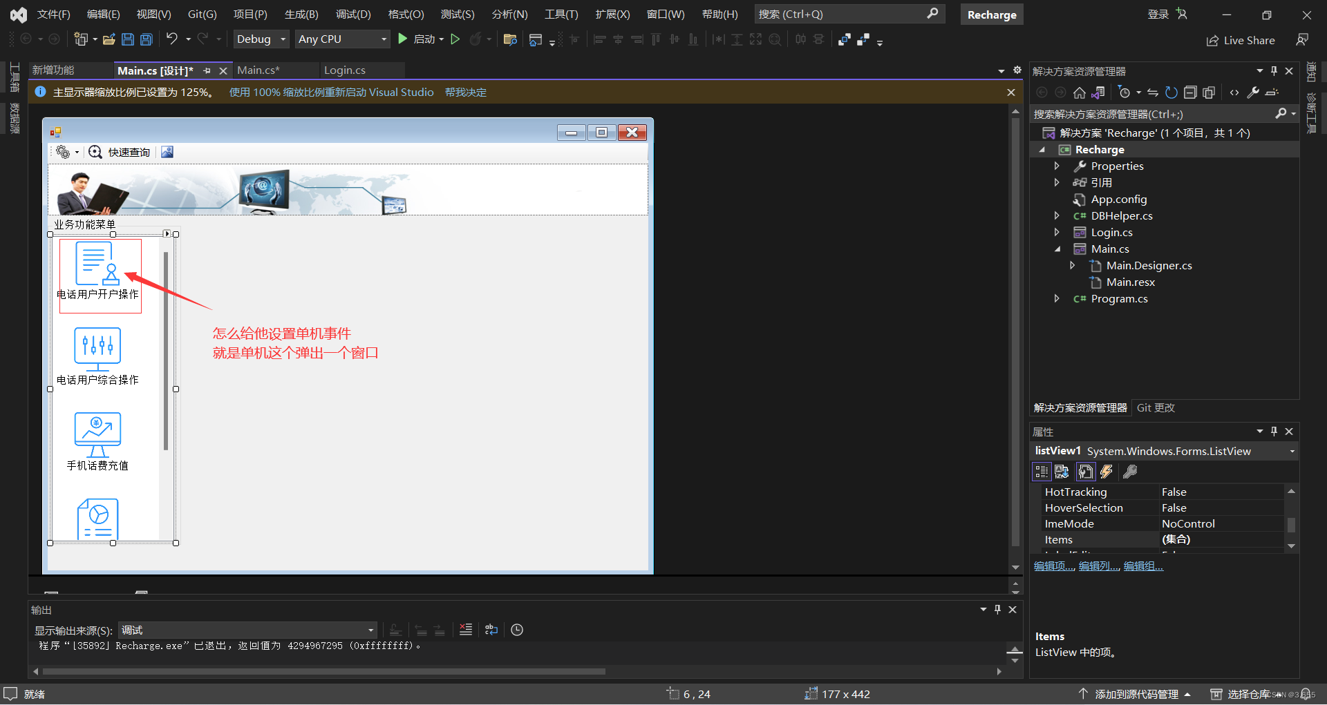This screenshot has height=705, width=1327.
Task: Show the Events lightning bolt in Properties
Action: [1107, 472]
